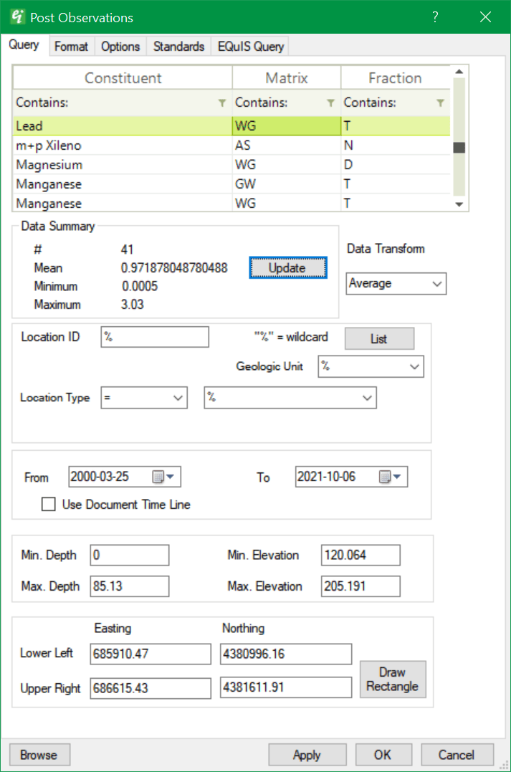
Task: Open the Location Type operator dropdown
Action: [x=178, y=398]
